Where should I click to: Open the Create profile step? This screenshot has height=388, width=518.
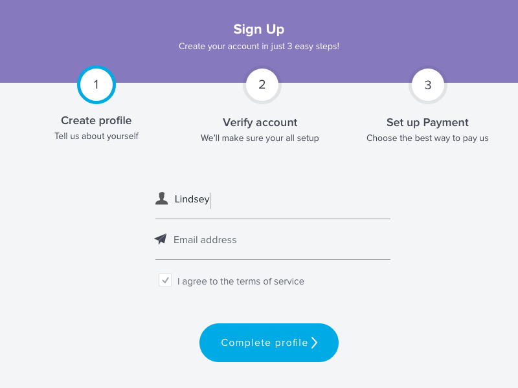[x=96, y=121]
